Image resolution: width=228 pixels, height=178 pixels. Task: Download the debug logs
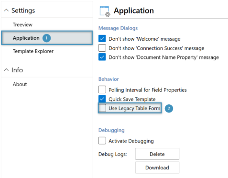point(157,167)
